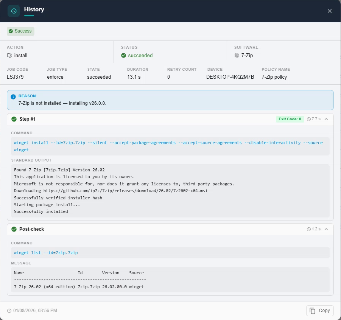Click the Post-check duration clock icon
Image resolution: width=341 pixels, height=320 pixels.
coord(308,229)
